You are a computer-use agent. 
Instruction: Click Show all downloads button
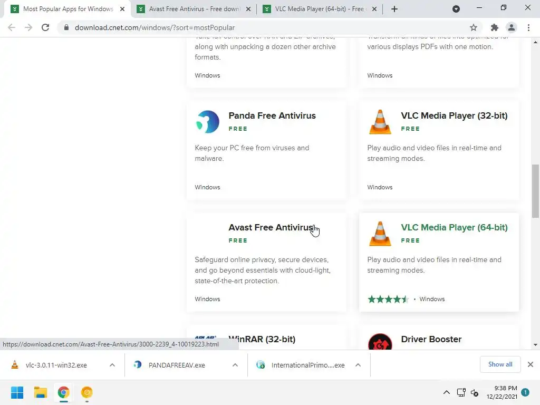click(500, 364)
